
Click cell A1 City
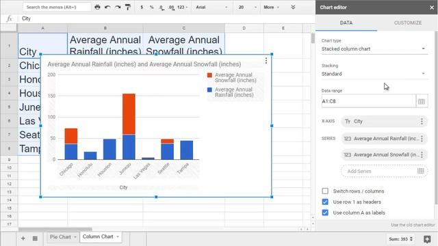click(42, 46)
